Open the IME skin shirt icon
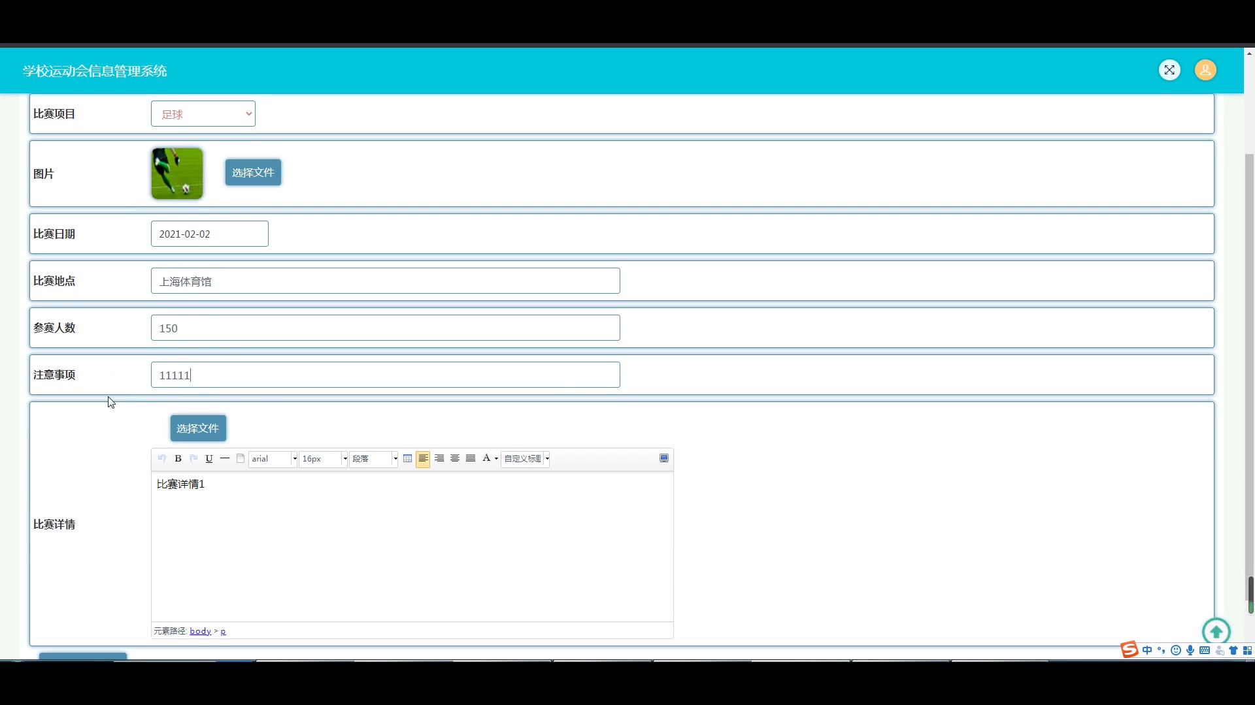This screenshot has height=705, width=1255. pyautogui.click(x=1233, y=650)
